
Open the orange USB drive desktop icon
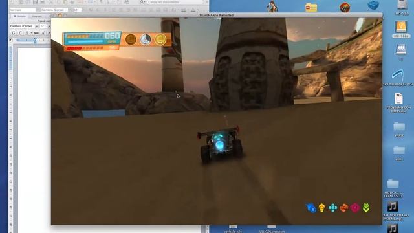click(x=401, y=27)
